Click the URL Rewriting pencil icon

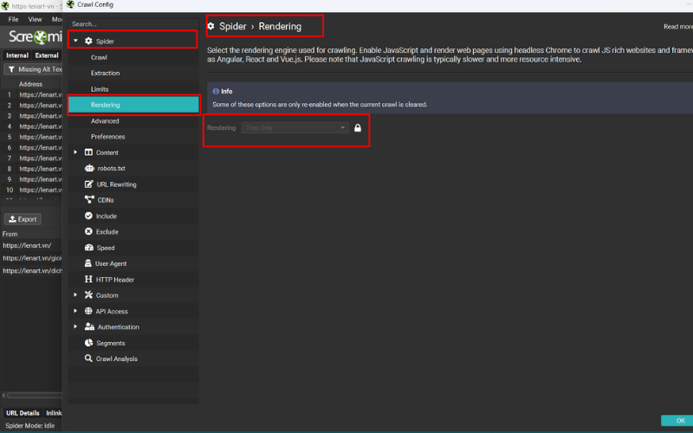88,184
